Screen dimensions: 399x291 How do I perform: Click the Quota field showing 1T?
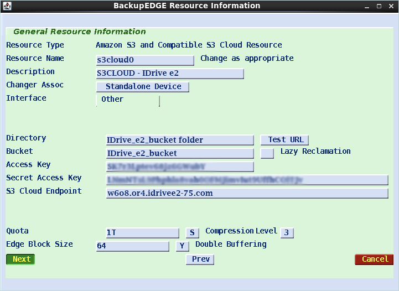tap(143, 233)
